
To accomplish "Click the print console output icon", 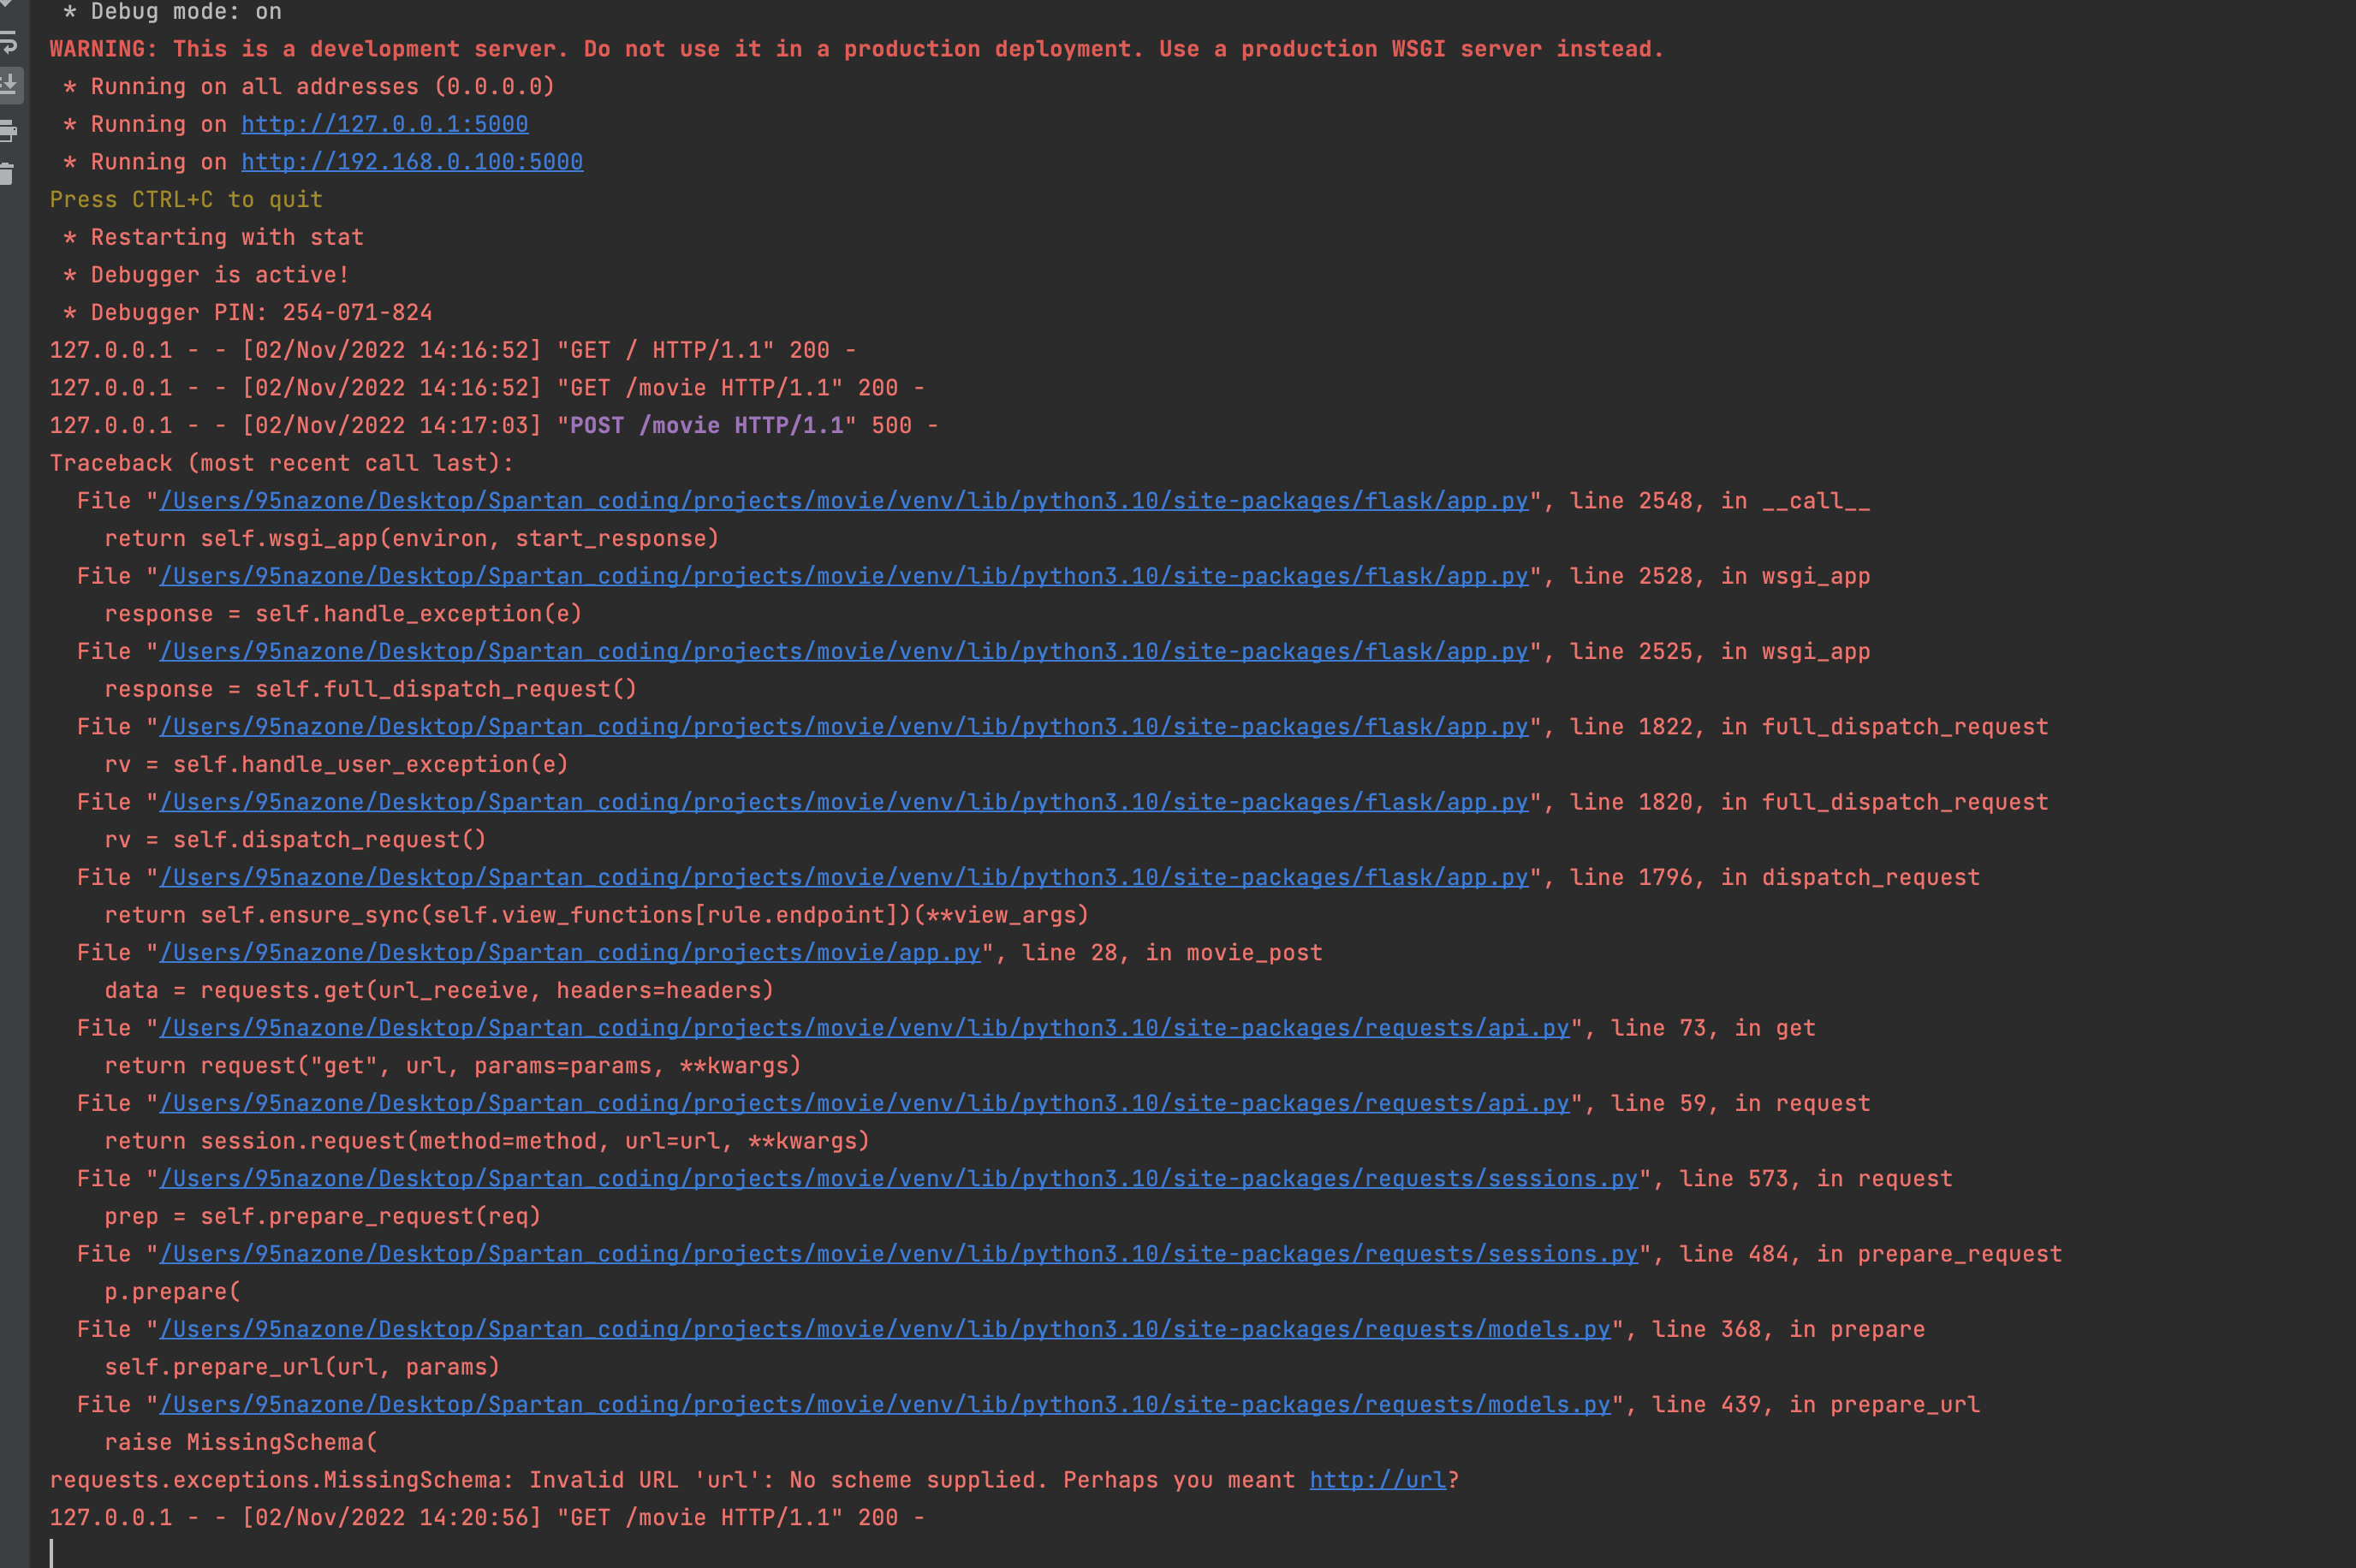I will click(x=8, y=130).
